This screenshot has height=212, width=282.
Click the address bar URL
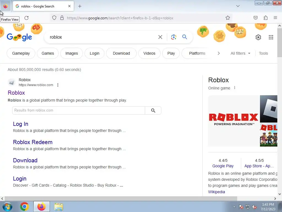click(120, 18)
